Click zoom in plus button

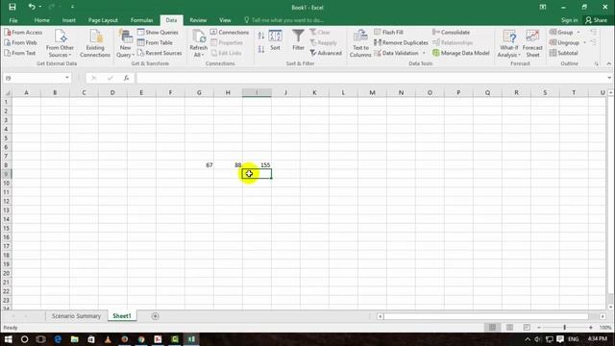[x=591, y=328]
